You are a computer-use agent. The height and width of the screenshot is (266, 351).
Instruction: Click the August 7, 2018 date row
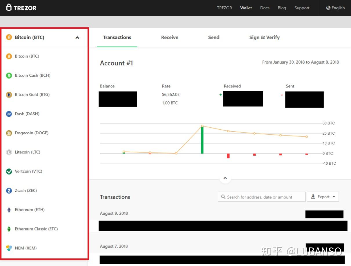point(114,246)
